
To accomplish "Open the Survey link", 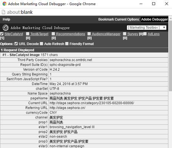I will click(x=133, y=34).
